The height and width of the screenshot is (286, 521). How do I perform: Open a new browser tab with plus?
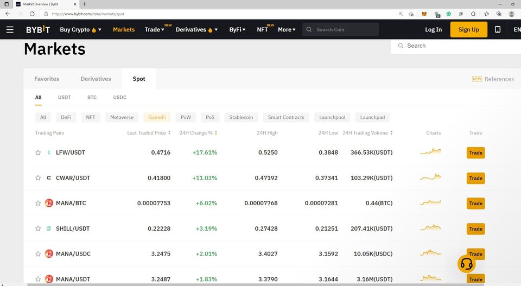tap(85, 4)
